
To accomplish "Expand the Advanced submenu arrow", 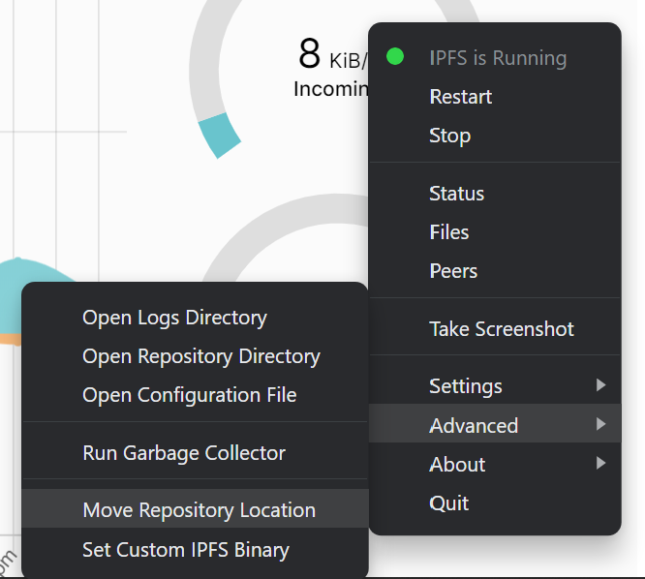I will [x=600, y=424].
